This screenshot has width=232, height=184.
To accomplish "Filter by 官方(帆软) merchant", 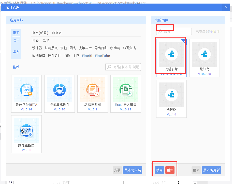I will [40, 33].
